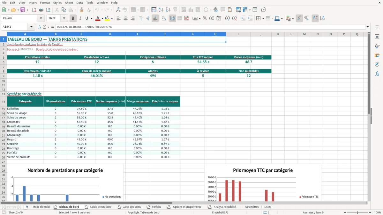This screenshot has width=383, height=215.
Task: Toggle Italic formatting
Action: point(80,18)
